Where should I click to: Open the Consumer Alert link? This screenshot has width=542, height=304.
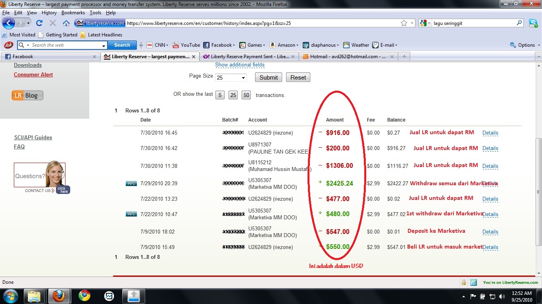(x=33, y=74)
